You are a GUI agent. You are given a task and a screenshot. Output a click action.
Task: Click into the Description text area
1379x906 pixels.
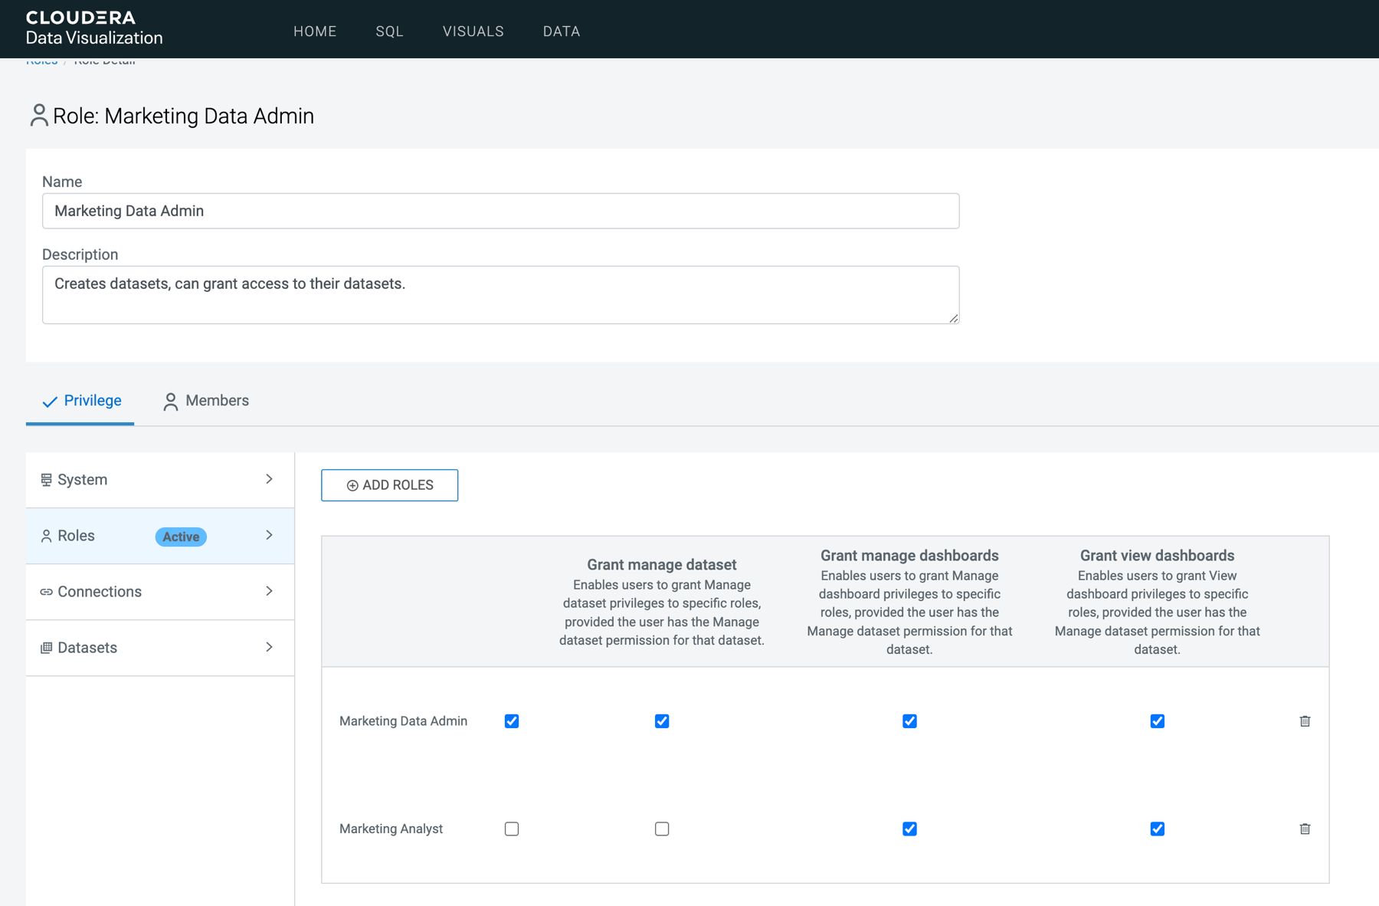click(x=500, y=295)
